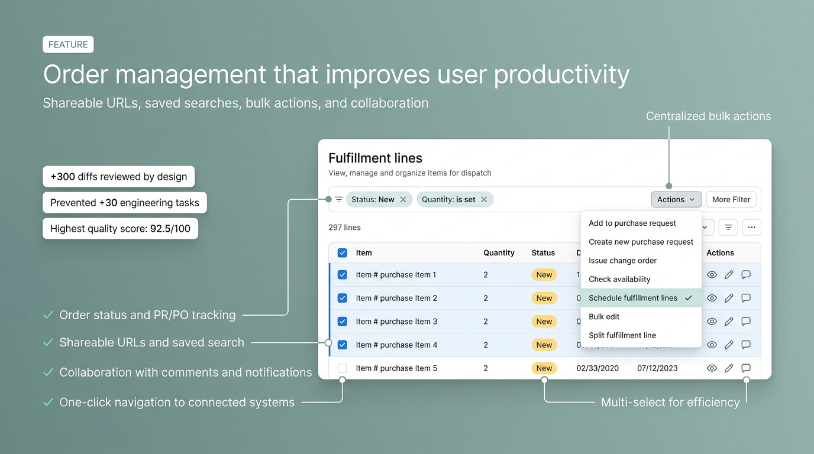The height and width of the screenshot is (454, 814).
Task: Open comments for purchase Item 2
Action: tap(746, 298)
